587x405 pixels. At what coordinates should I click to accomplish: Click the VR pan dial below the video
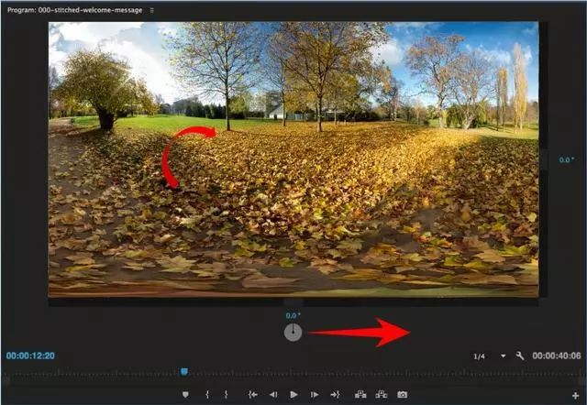293,332
